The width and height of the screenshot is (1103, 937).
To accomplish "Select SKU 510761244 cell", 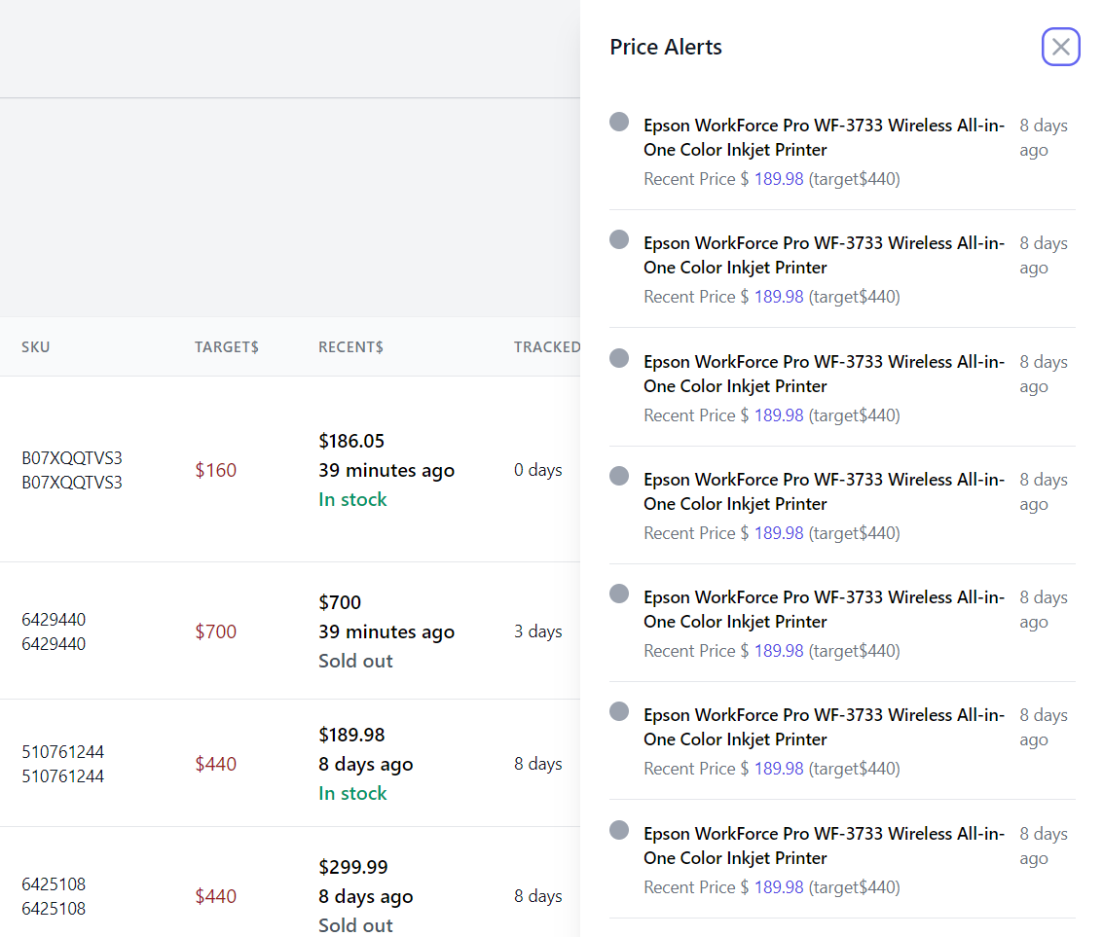I will coord(62,764).
